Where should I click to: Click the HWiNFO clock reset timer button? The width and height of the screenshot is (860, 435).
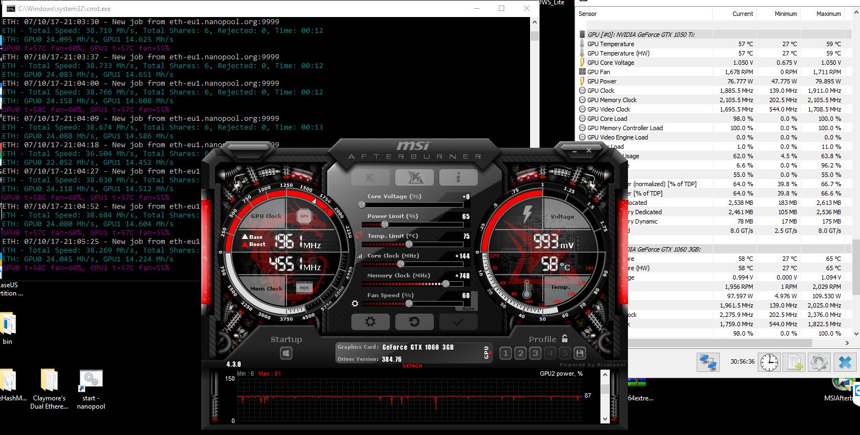(x=769, y=362)
